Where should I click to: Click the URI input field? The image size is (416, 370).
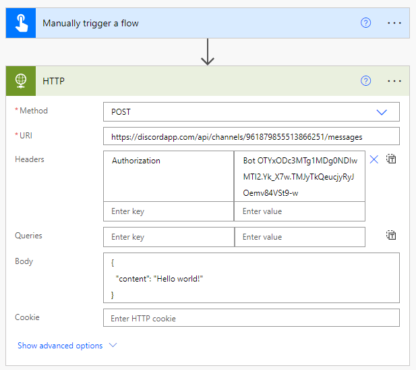tap(251, 136)
